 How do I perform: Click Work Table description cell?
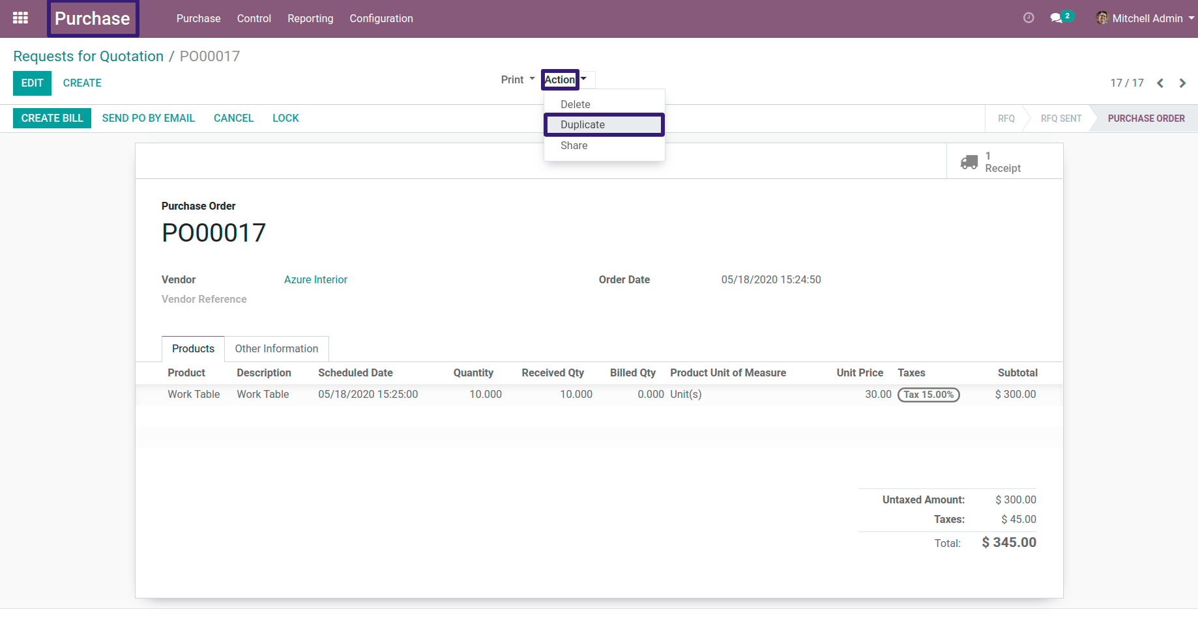point(263,394)
